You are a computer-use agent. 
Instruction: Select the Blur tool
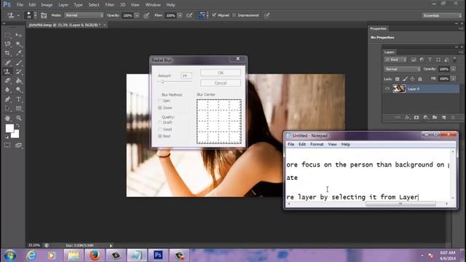(7, 90)
